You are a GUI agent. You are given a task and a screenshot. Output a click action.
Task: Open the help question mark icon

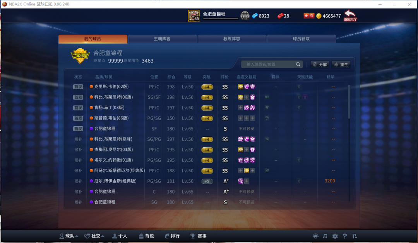point(345,236)
